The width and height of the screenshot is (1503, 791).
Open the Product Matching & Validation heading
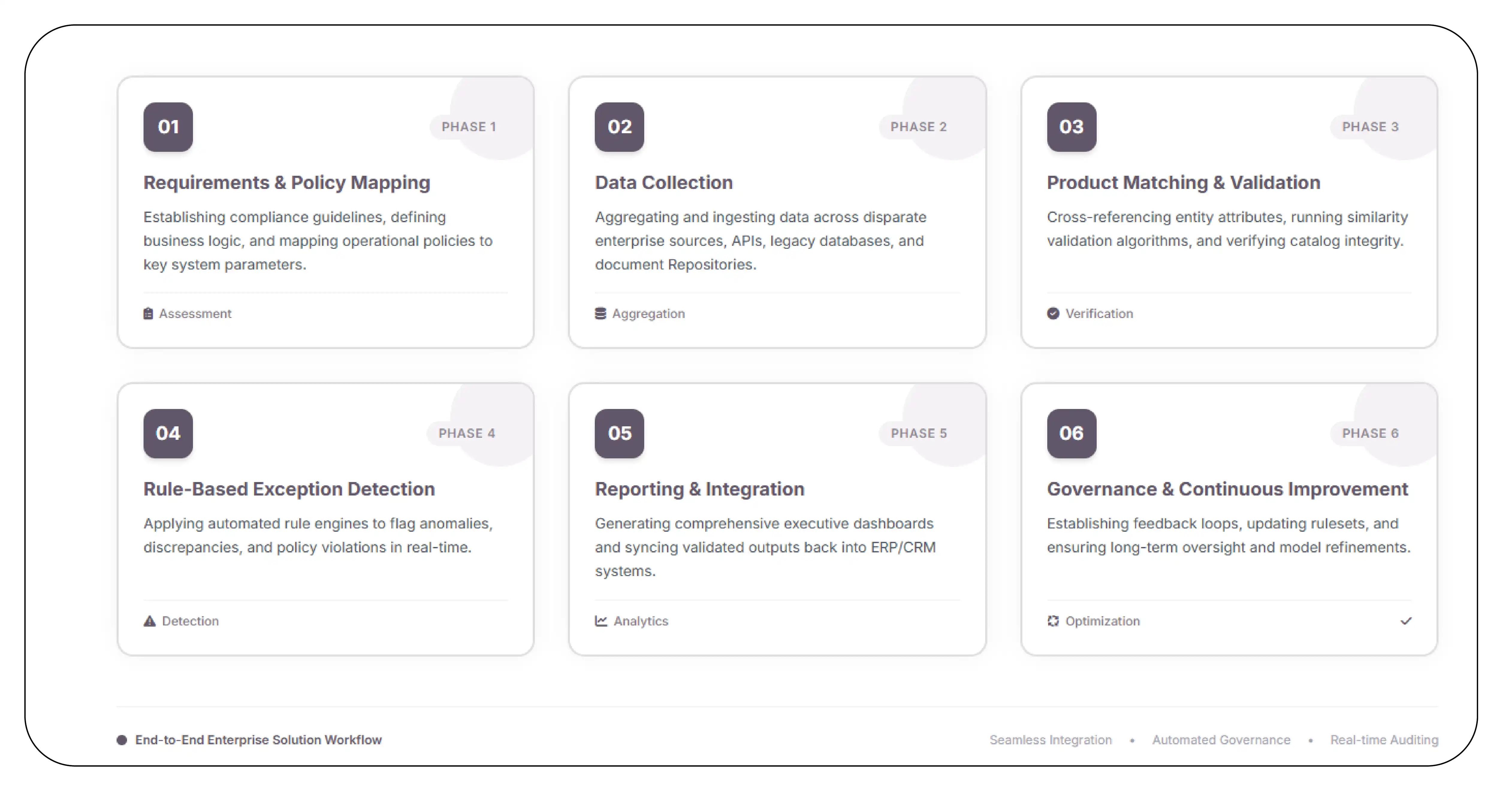click(x=1184, y=183)
